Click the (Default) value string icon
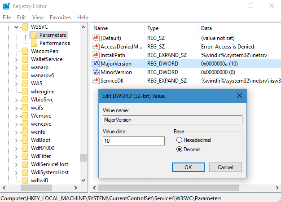This screenshot has width=281, height=202. (x=96, y=38)
